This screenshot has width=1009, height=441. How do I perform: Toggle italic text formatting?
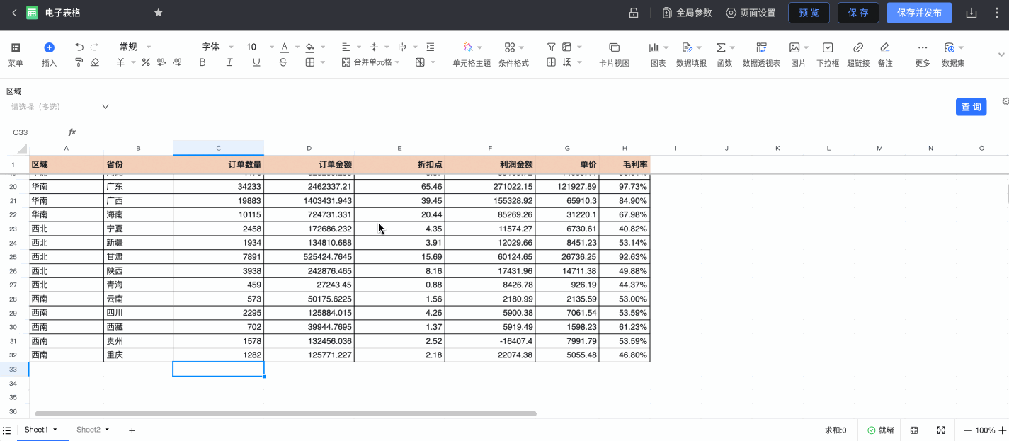pos(229,62)
